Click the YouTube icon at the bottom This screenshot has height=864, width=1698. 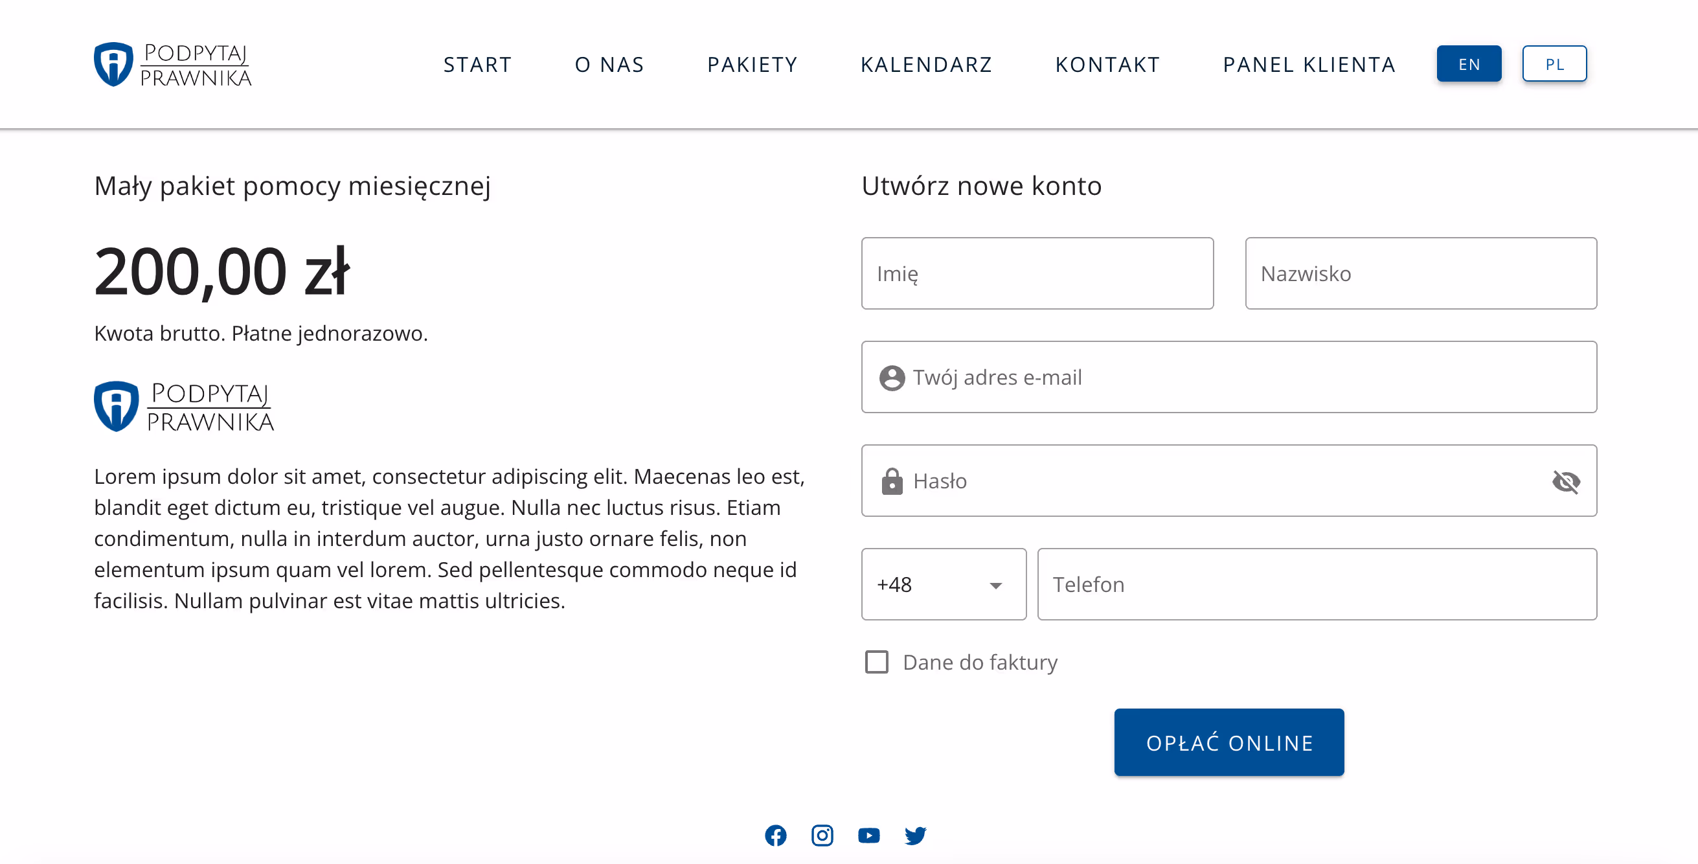(869, 835)
